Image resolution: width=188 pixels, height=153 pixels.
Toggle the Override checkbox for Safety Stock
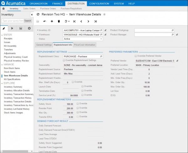coord(78,103)
